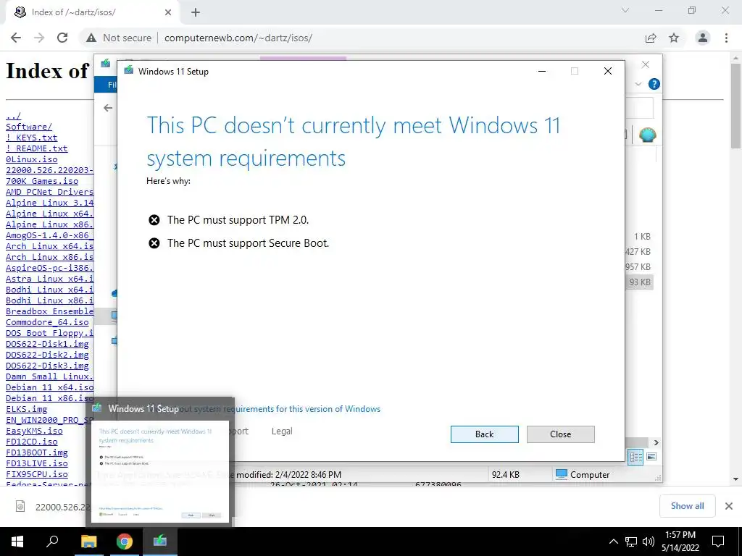Go to parent directory ../ link

coord(13,116)
